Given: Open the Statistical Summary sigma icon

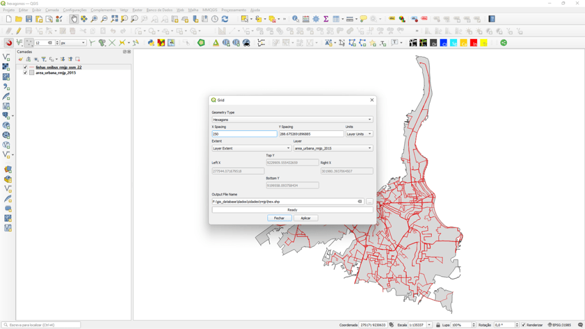Looking at the screenshot, I should (326, 19).
